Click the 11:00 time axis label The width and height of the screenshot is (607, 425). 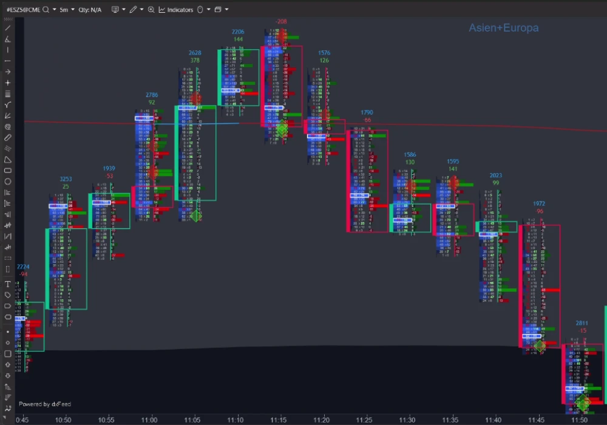149,420
